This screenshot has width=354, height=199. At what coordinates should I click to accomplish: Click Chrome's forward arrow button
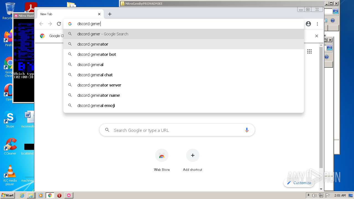(50, 24)
